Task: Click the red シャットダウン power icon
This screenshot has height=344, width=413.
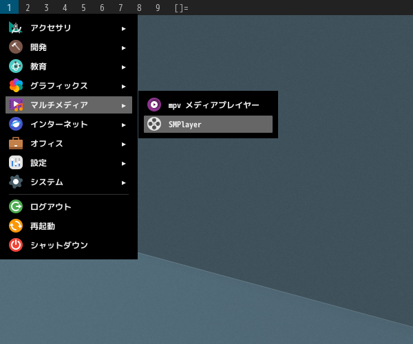Action: [16, 245]
